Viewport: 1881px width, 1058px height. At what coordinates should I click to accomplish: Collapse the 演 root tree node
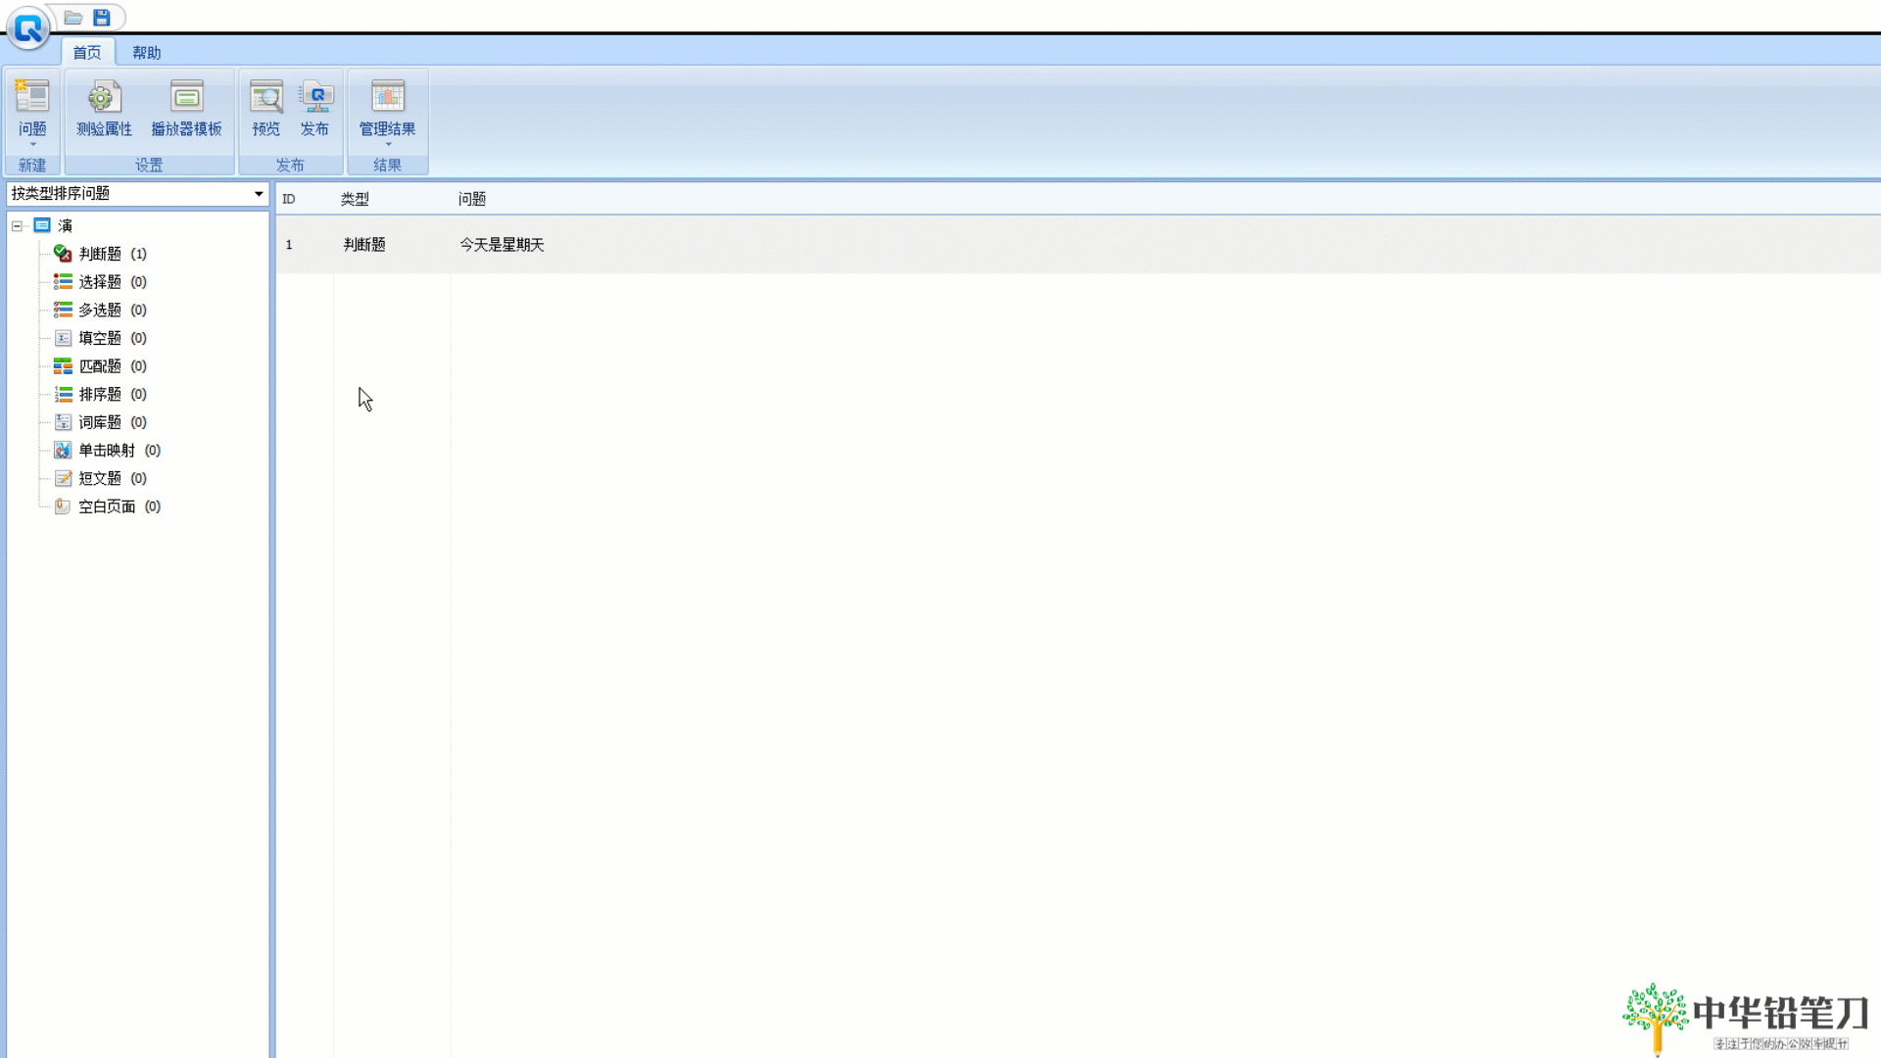(17, 226)
